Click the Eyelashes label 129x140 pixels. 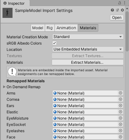coord(16,131)
